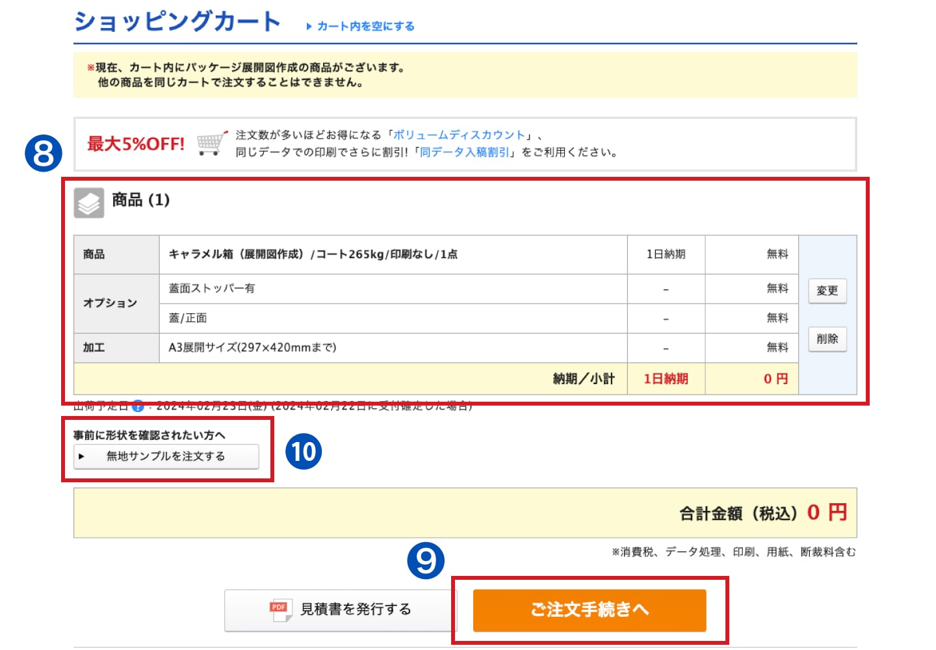
Task: Empty the cart via カート内を空にする link
Action: coord(365,27)
